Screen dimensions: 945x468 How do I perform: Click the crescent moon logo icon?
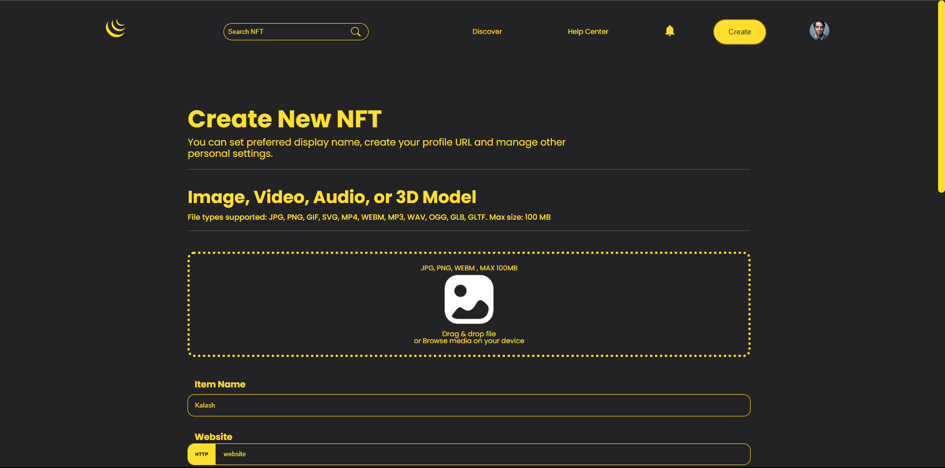[x=115, y=28]
